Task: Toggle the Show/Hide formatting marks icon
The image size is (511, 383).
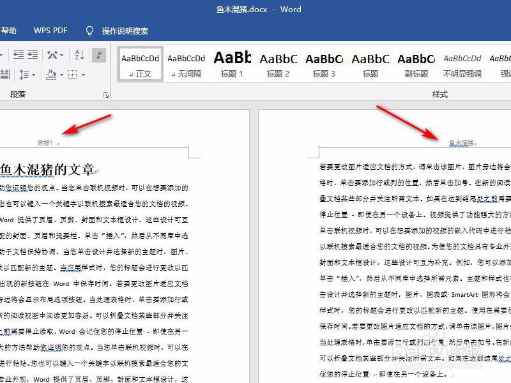Action: click(100, 55)
